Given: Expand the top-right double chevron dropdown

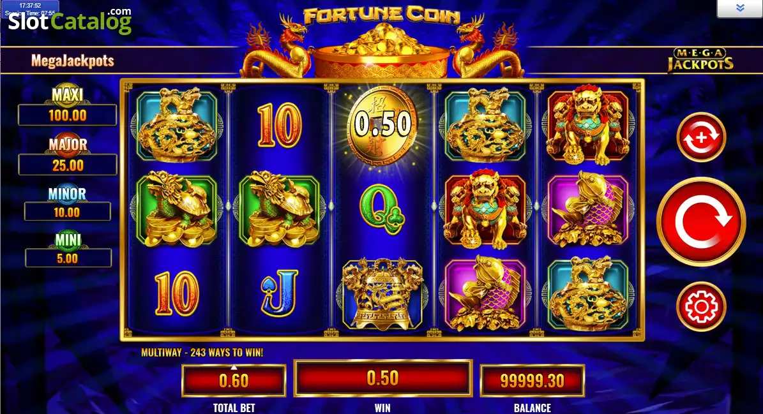Looking at the screenshot, I should (x=739, y=8).
